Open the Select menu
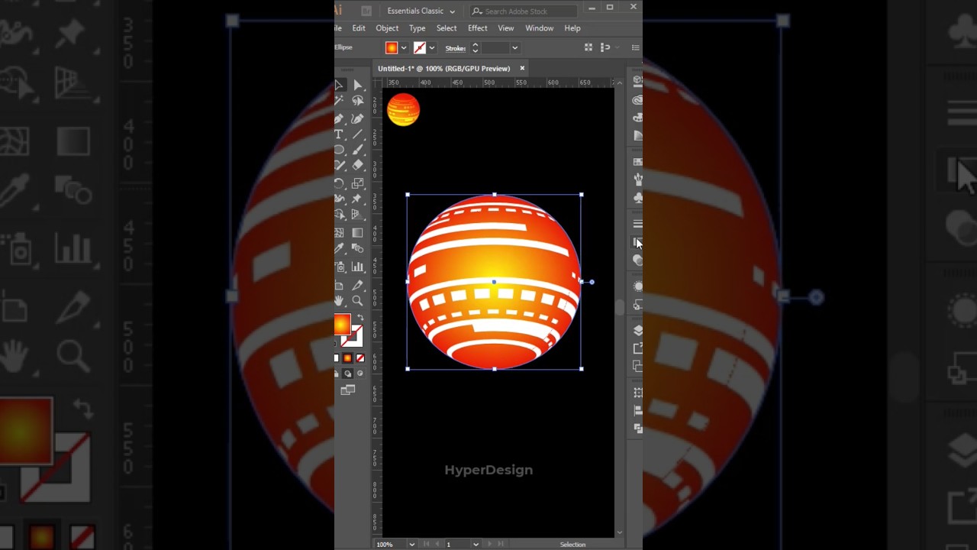The height and width of the screenshot is (550, 977). [447, 28]
